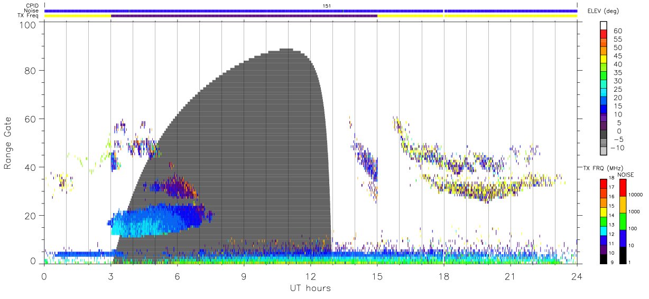Click the 80 label on the Range Gate axis

point(31,71)
